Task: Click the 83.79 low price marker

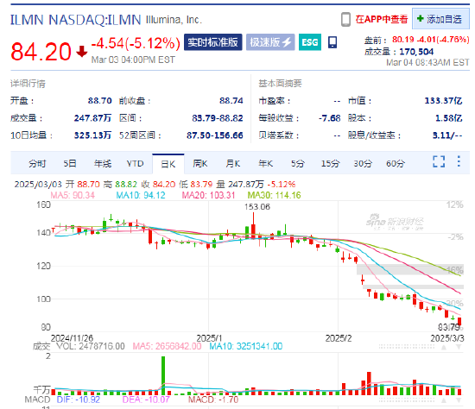Action: pyautogui.click(x=449, y=327)
